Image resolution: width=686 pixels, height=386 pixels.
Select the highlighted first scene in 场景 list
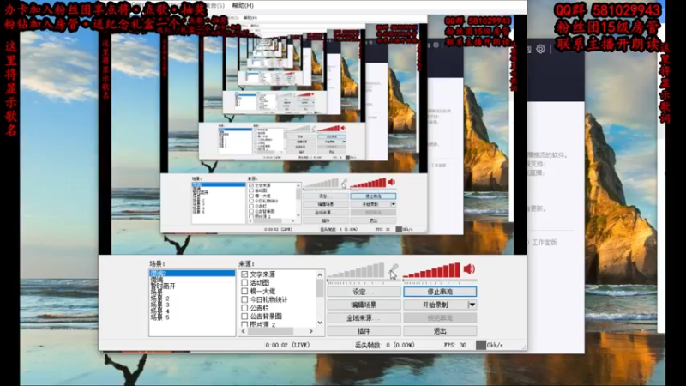click(192, 273)
